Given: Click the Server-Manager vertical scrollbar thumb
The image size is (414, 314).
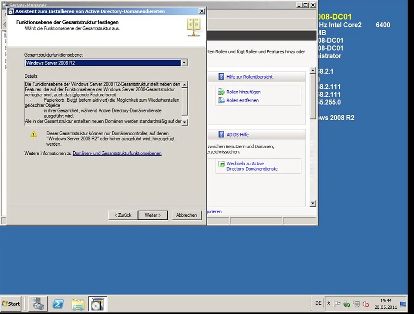Looking at the screenshot, I should coord(313,96).
